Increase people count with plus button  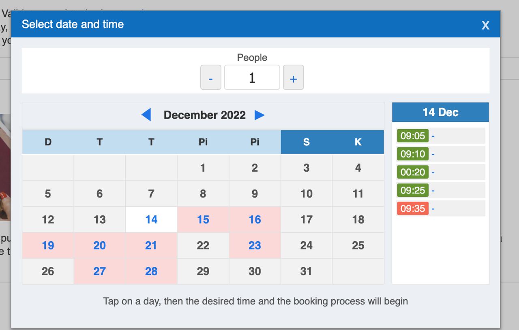tap(293, 77)
